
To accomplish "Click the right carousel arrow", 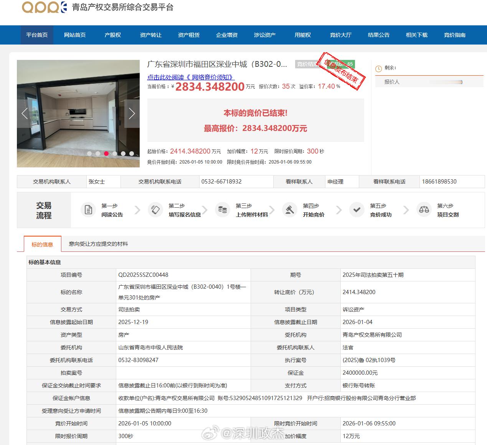I will [x=132, y=114].
